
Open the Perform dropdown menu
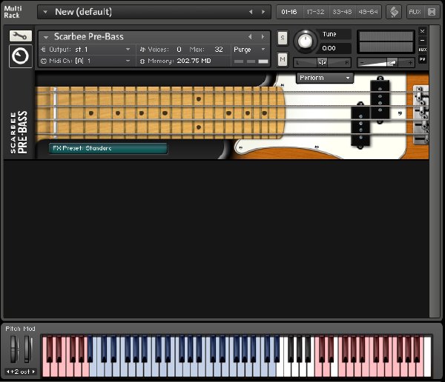(325, 78)
